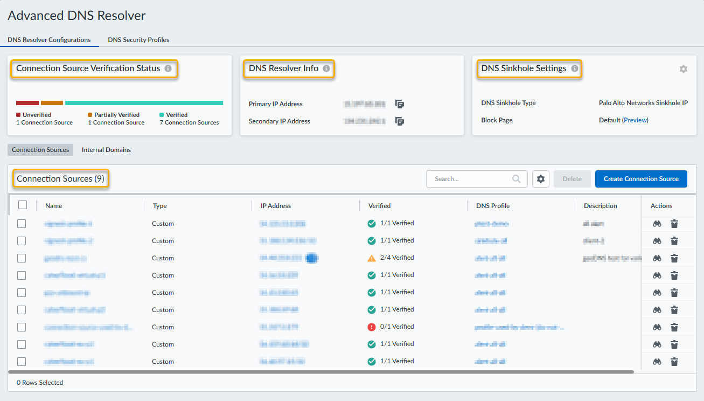This screenshot has height=401, width=704.
Task: Click Create Connection Source button
Action: (x=640, y=179)
